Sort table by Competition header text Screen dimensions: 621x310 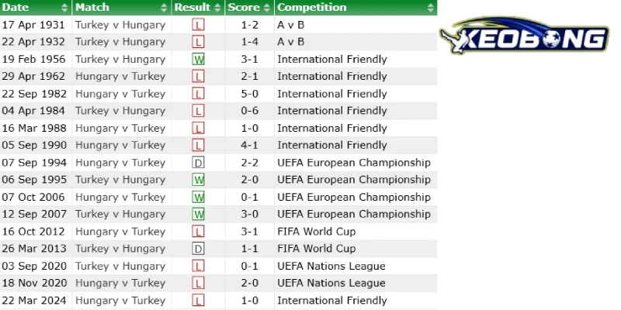312,8
